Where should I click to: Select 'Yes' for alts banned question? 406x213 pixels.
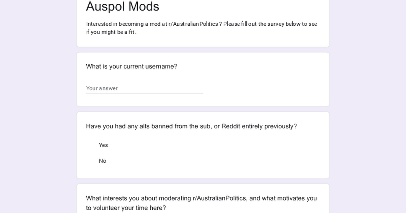(103, 145)
